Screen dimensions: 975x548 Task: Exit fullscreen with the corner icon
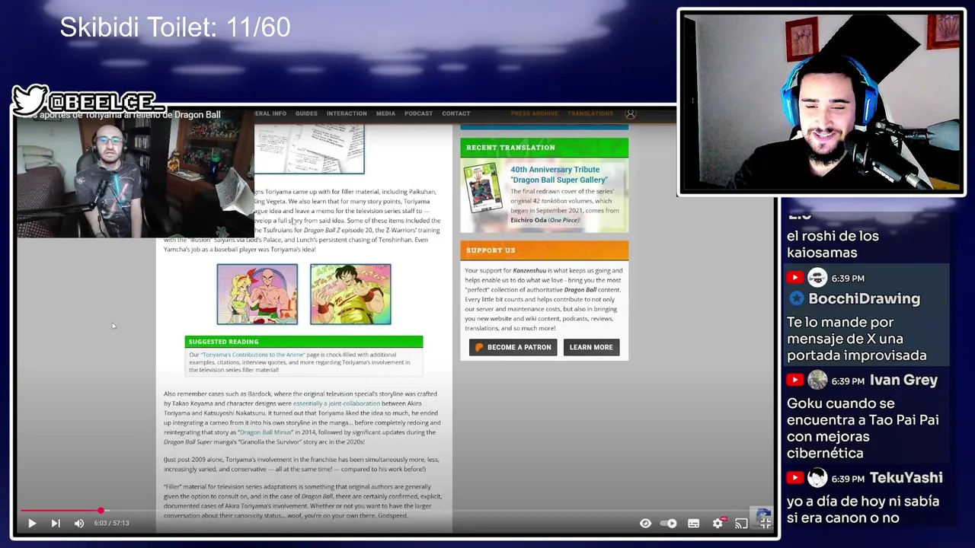pyautogui.click(x=765, y=523)
